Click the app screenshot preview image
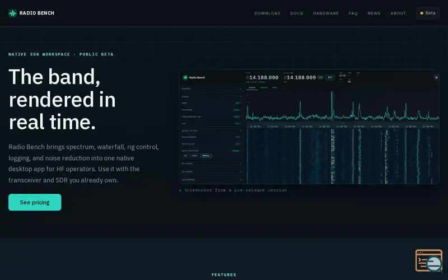Viewport: 448px width, 280px height. 309,127
